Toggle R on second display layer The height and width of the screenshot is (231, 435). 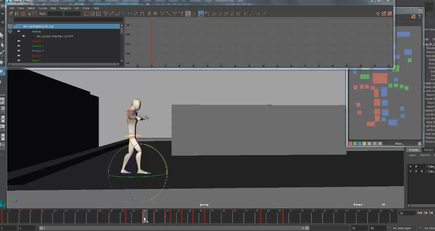point(422,171)
